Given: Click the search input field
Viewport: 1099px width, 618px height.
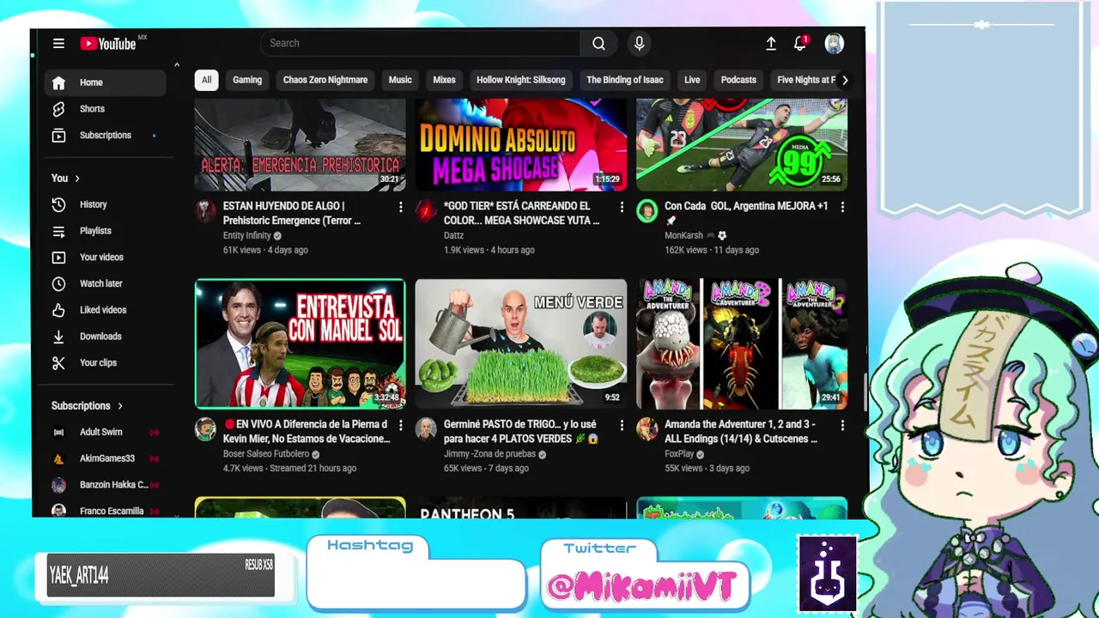Looking at the screenshot, I should pyautogui.click(x=421, y=44).
